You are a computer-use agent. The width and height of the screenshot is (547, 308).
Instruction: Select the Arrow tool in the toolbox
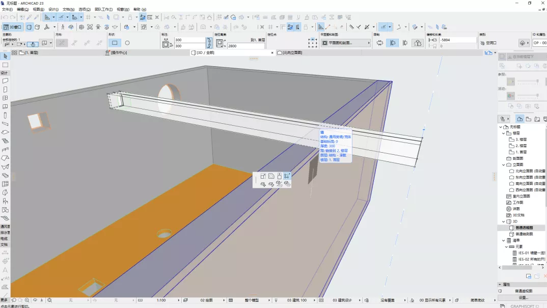point(5,56)
